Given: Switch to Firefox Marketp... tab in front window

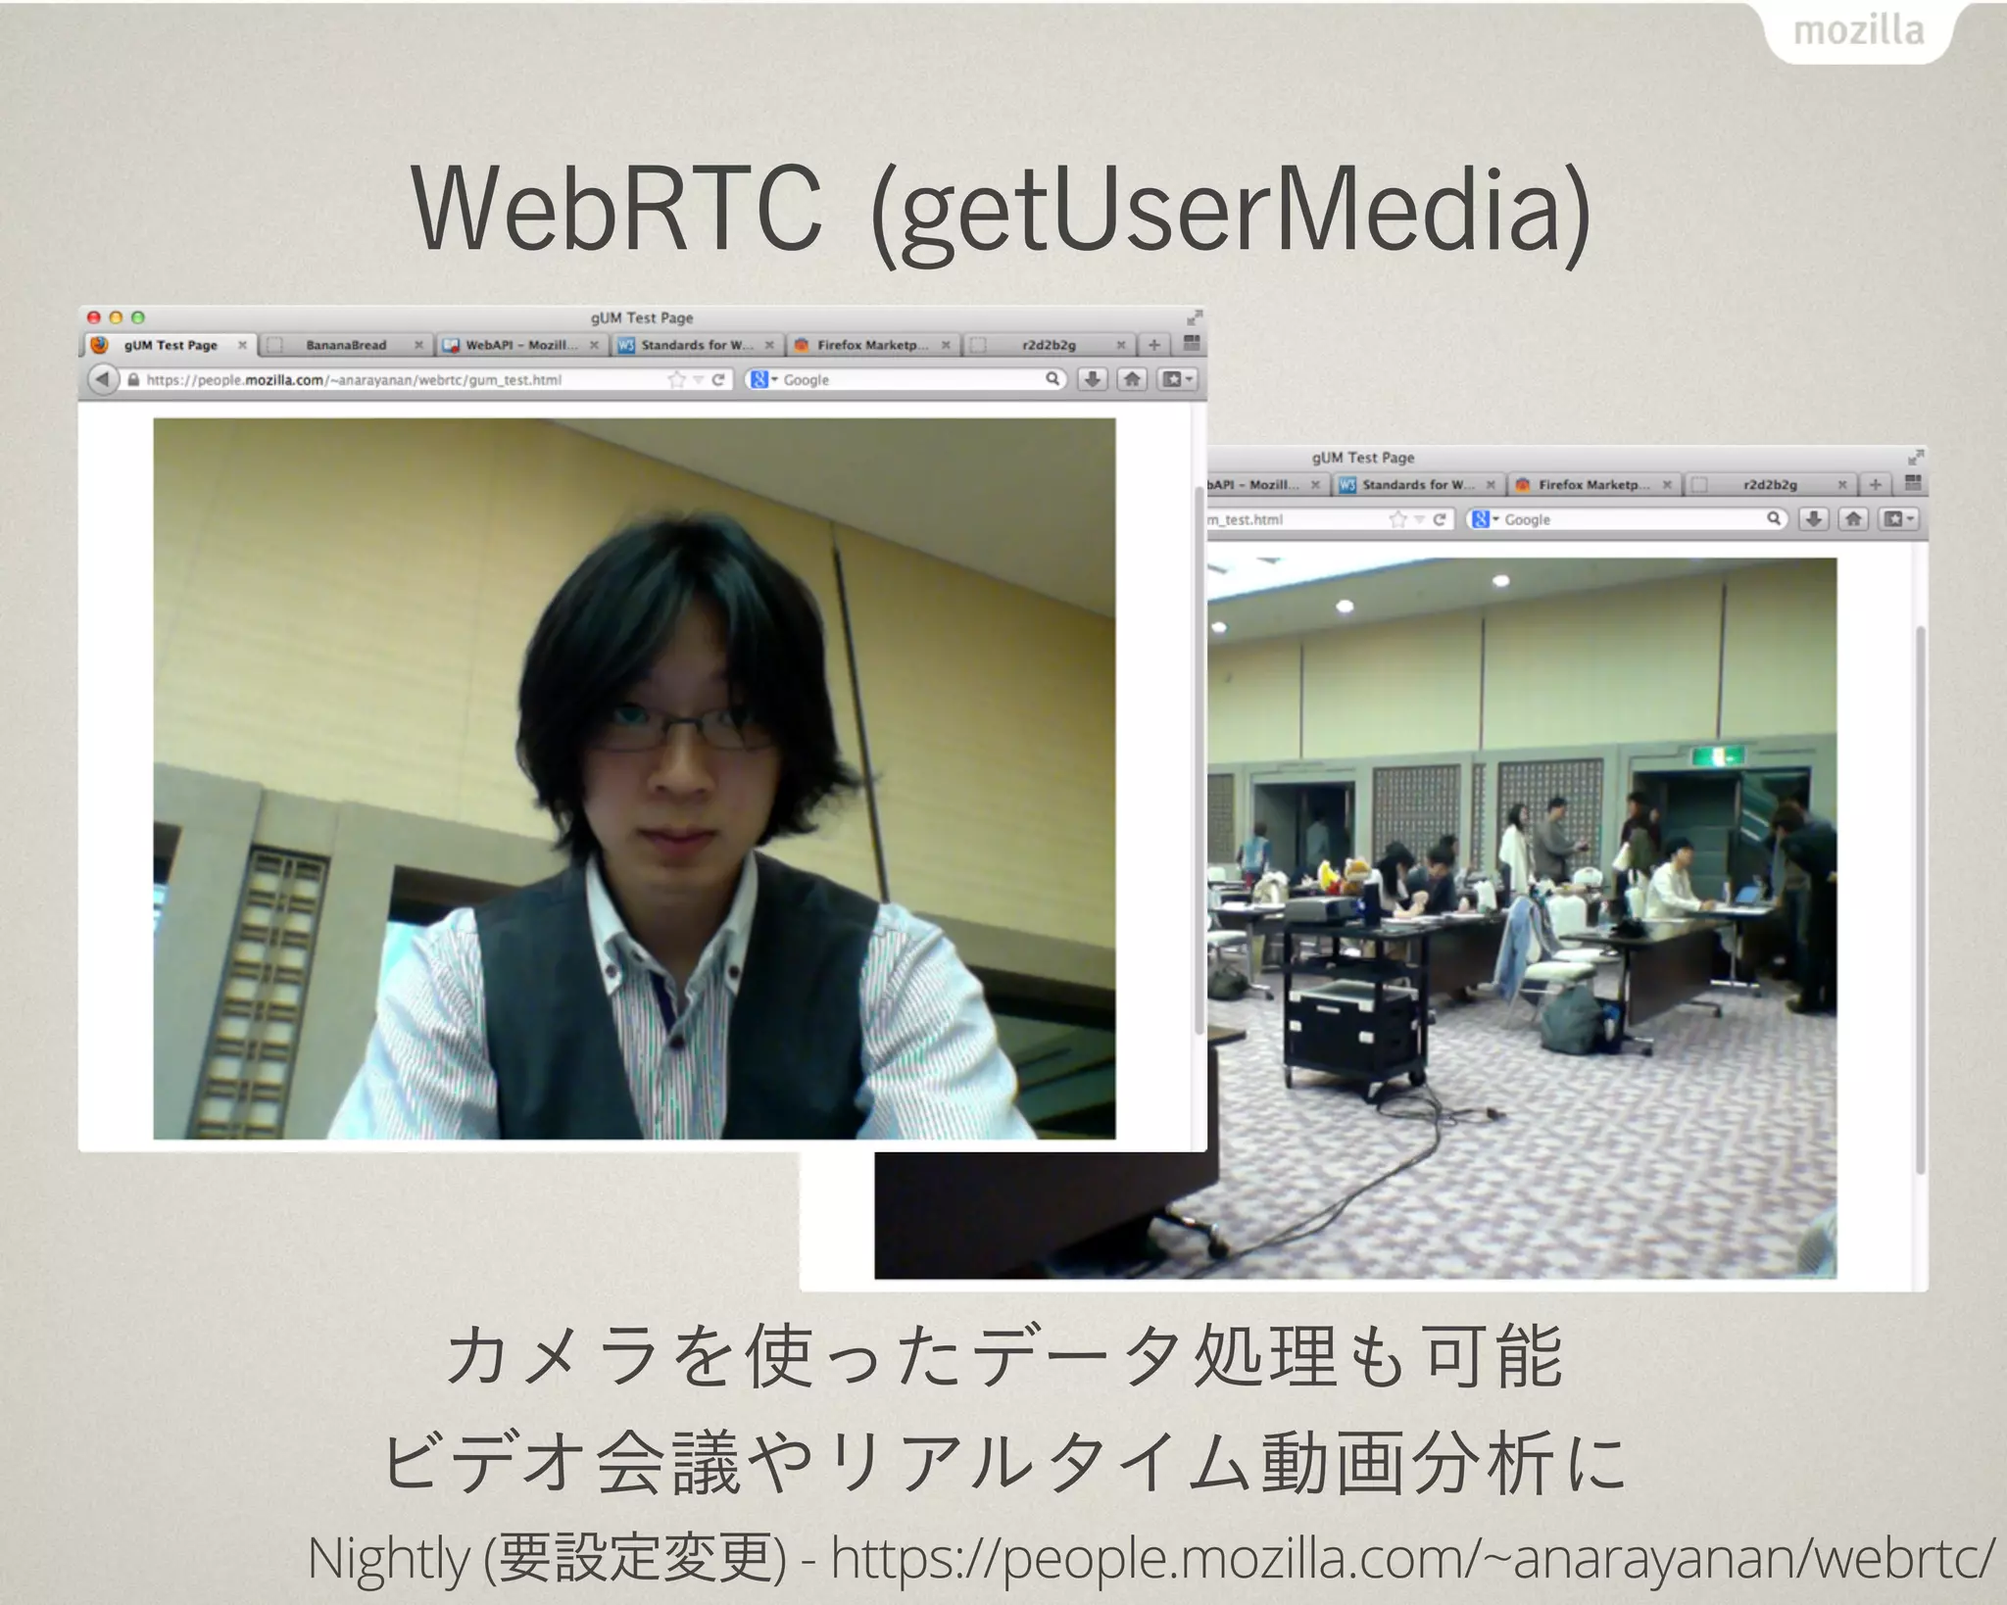Looking at the screenshot, I should [872, 345].
